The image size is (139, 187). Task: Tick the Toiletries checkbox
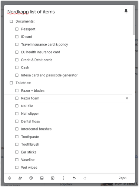[11, 83]
